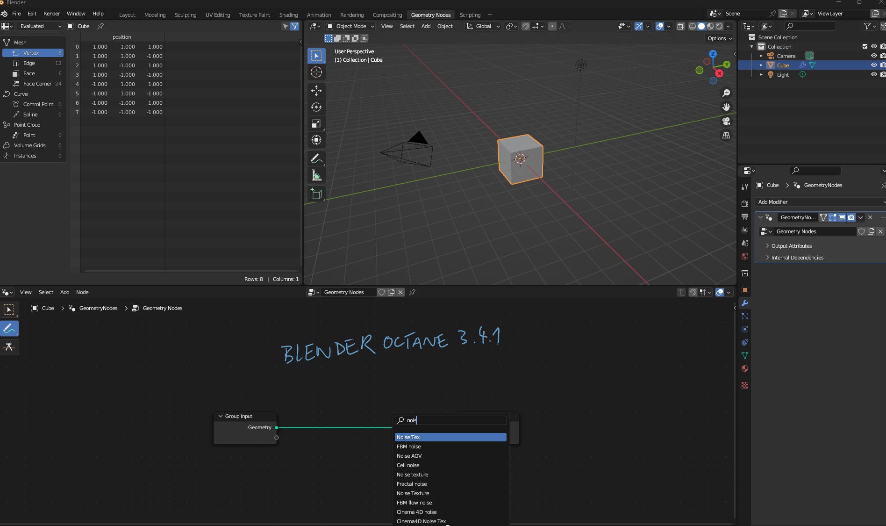Activate the Move tool in 3D viewport
This screenshot has height=526, width=886.
coord(316,90)
